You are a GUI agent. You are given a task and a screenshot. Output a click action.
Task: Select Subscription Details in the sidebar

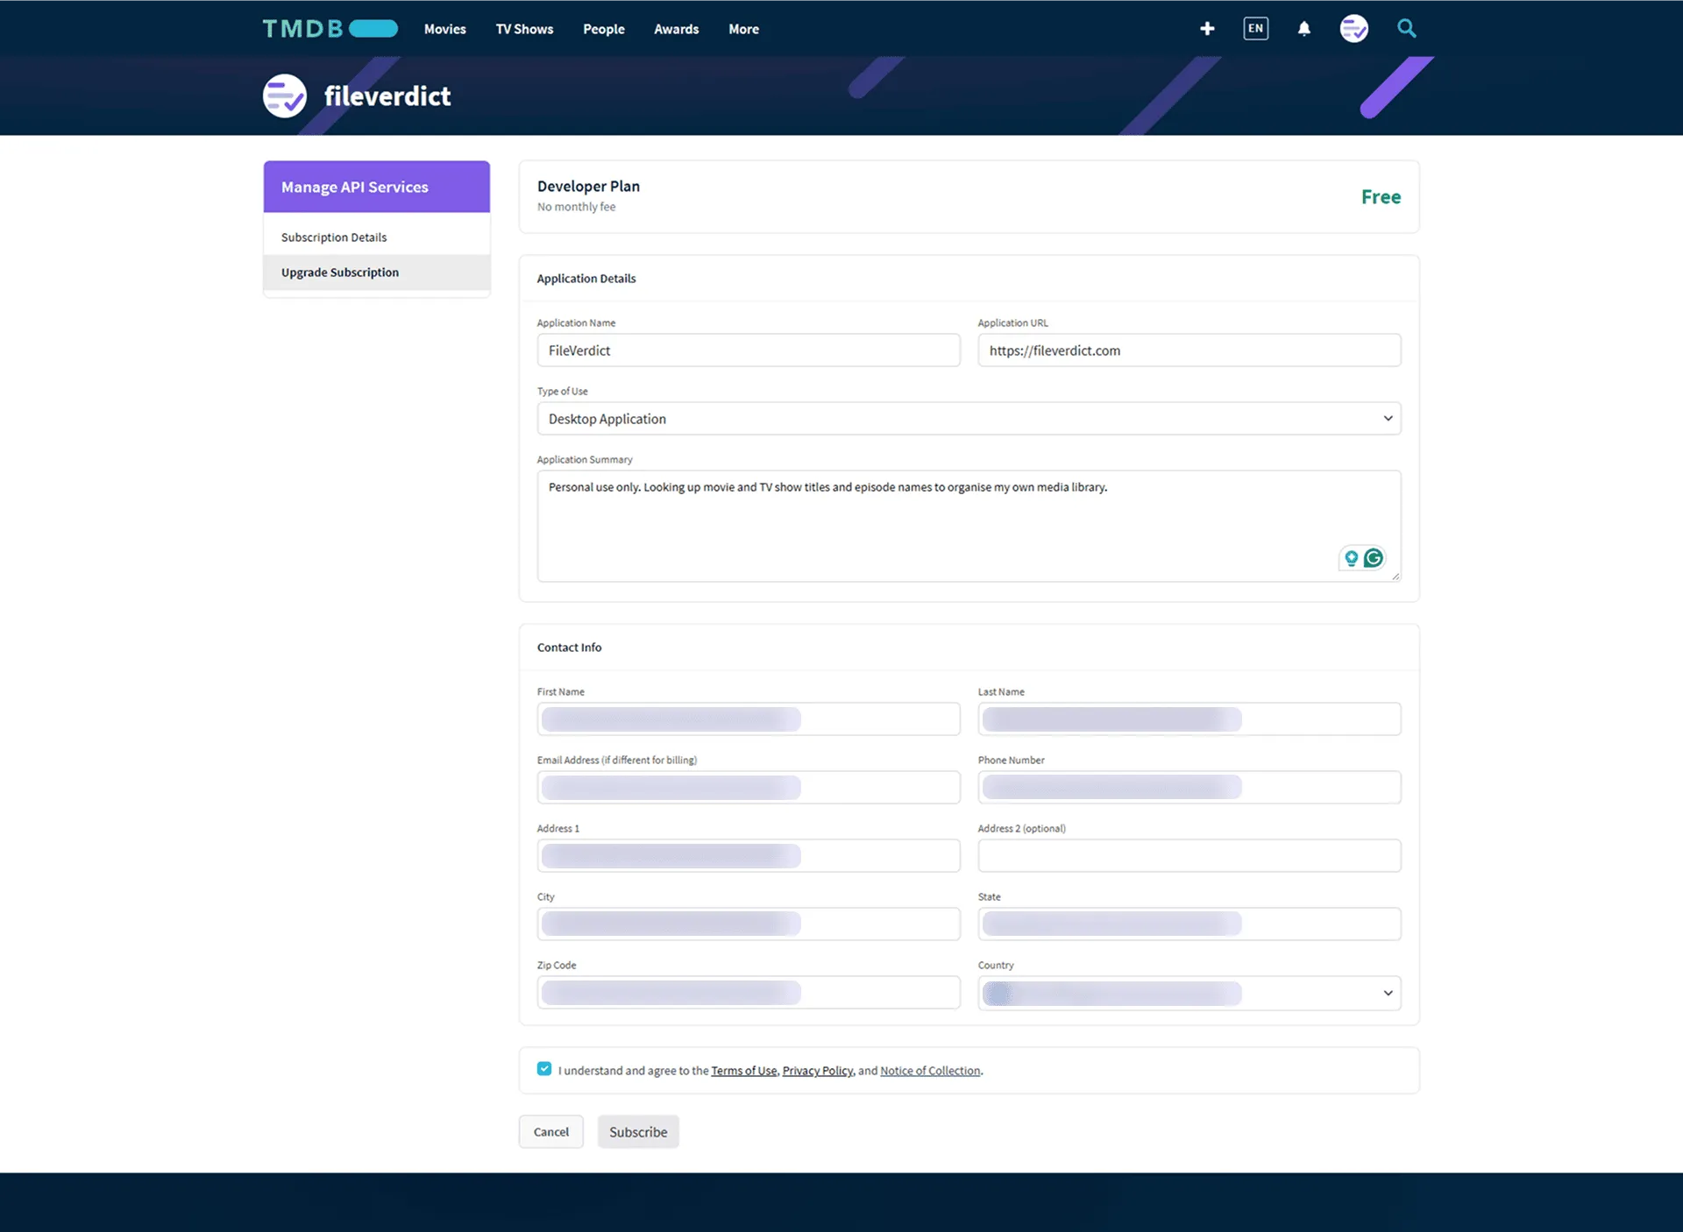377,237
